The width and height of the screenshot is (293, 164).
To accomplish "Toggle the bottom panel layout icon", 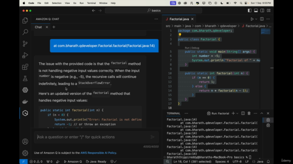I will (x=256, y=10).
